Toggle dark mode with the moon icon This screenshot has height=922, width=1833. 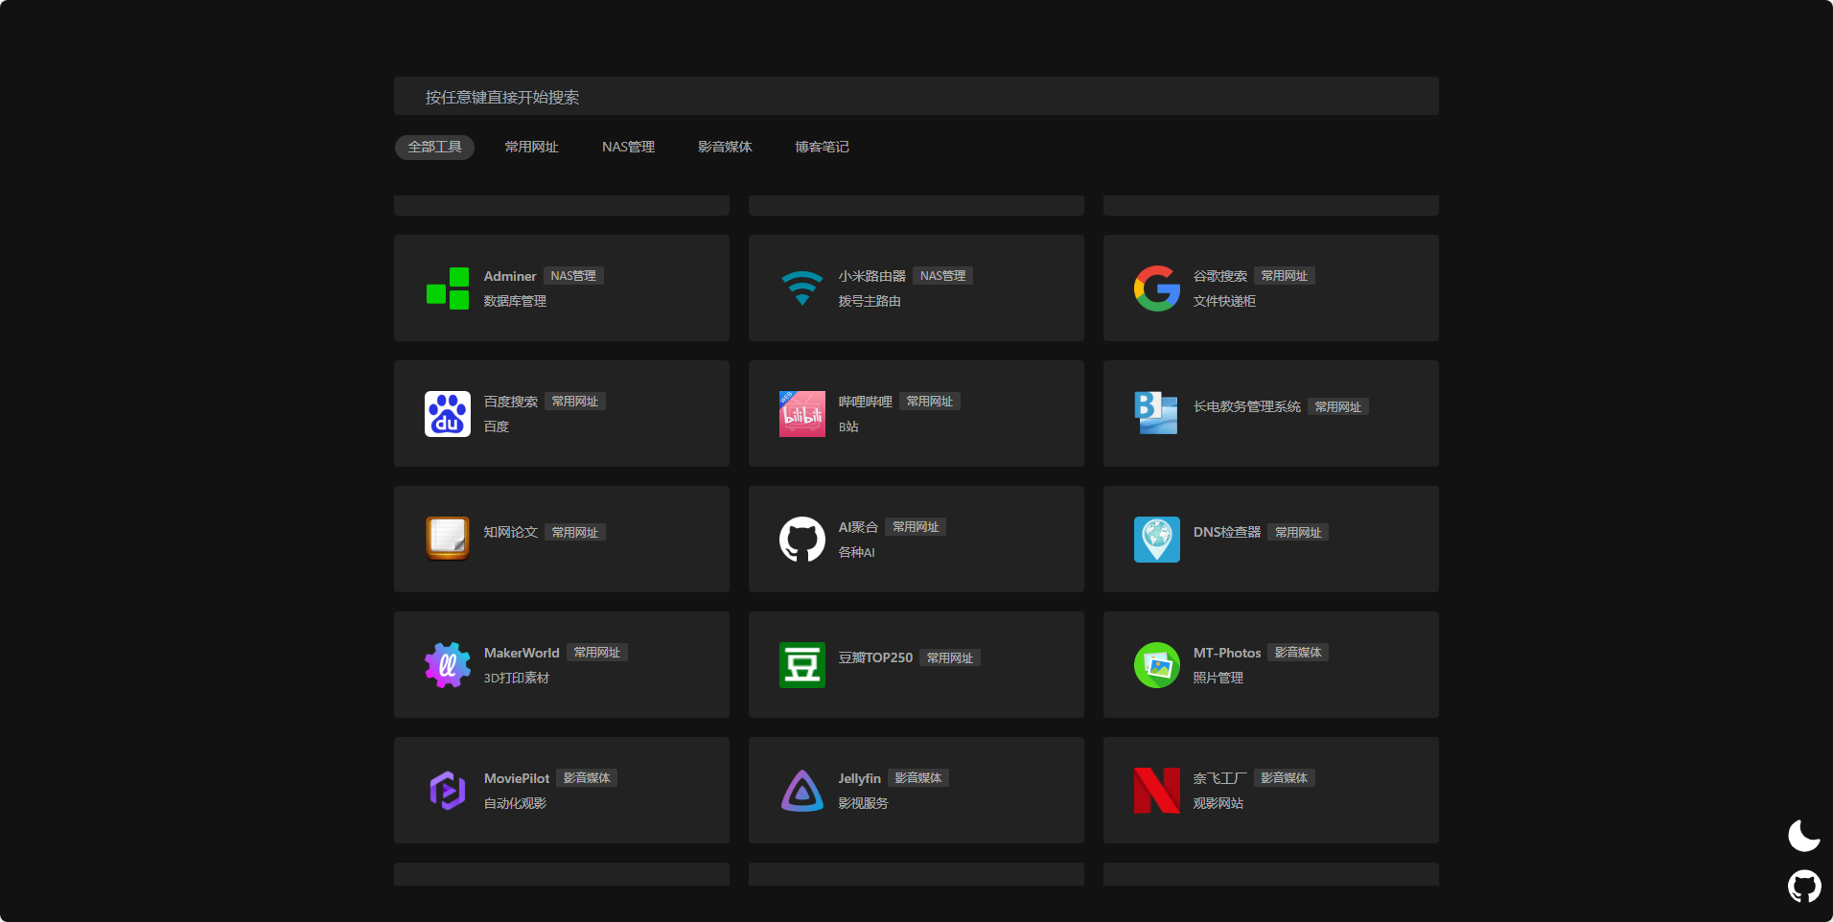coord(1804,836)
